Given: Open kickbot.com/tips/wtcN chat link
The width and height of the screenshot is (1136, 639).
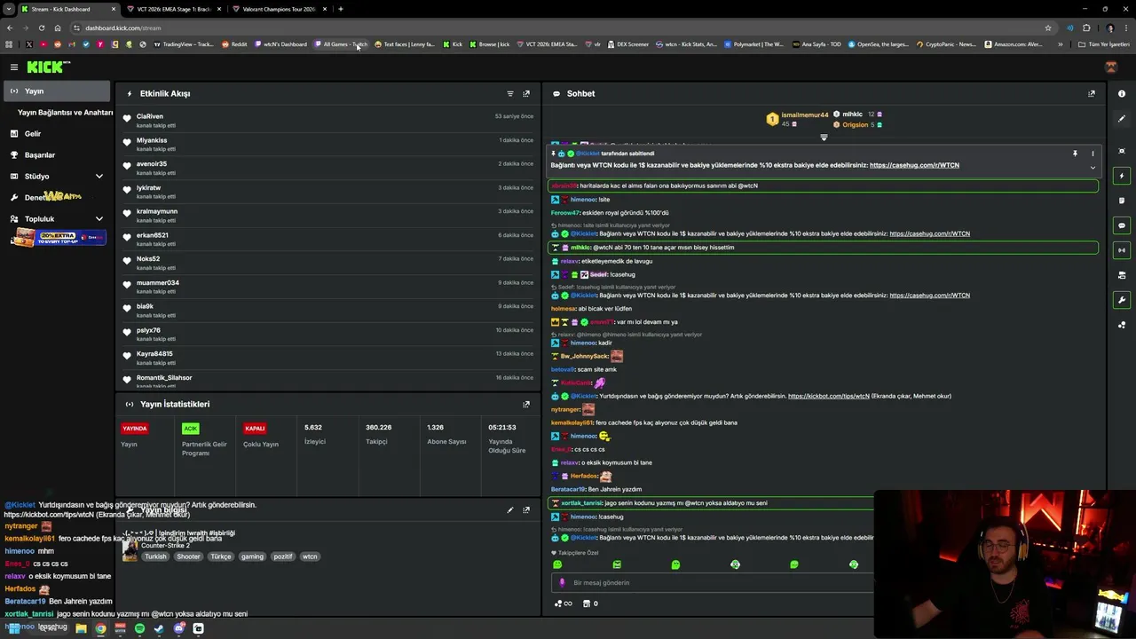Looking at the screenshot, I should tap(829, 396).
